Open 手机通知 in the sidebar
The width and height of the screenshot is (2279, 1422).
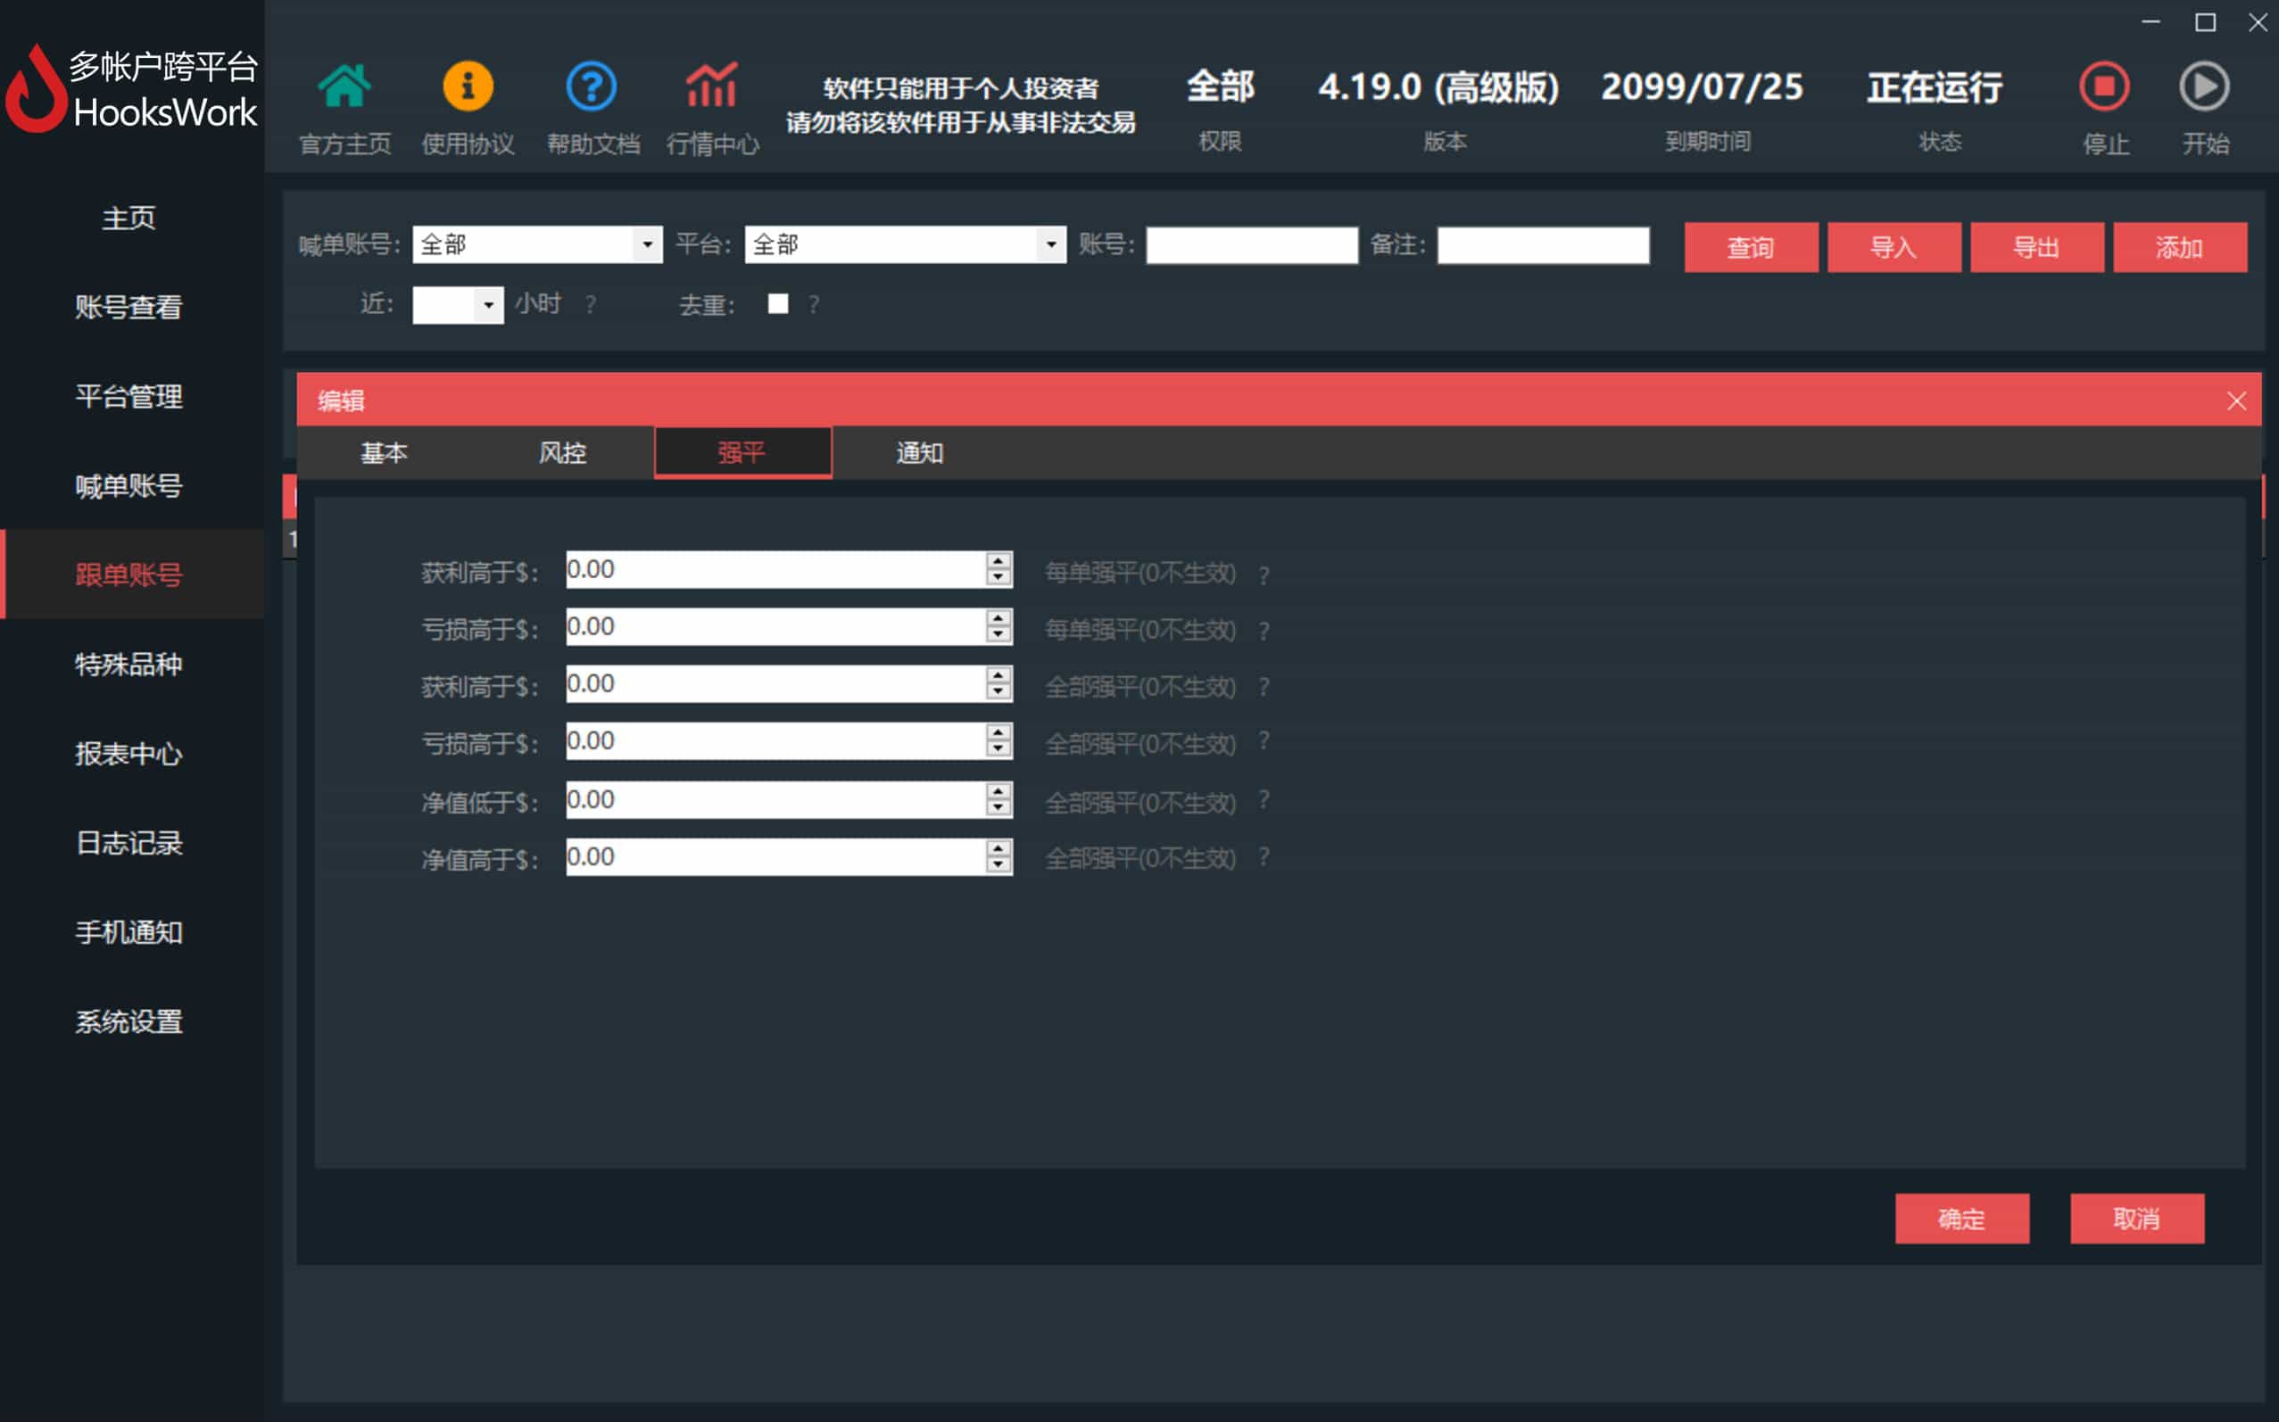[128, 933]
